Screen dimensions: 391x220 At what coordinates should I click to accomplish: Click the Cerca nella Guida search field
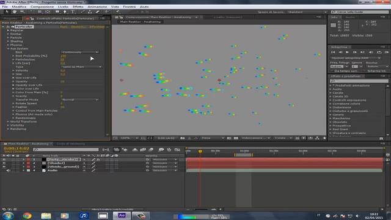pyautogui.click(x=360, y=12)
